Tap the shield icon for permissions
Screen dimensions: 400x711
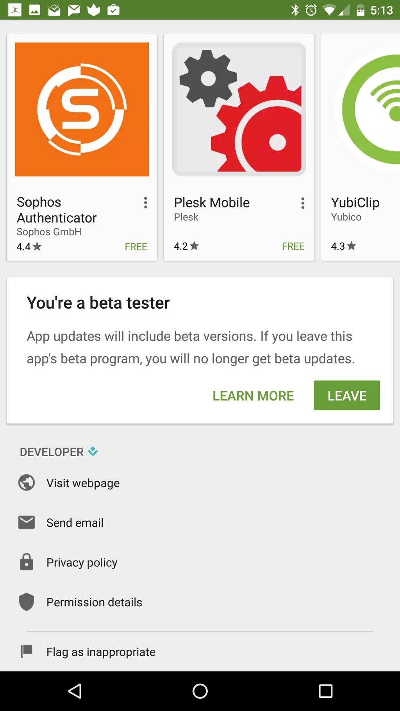[x=27, y=602]
